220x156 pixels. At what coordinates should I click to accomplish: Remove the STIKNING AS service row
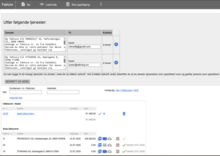[x=116, y=63]
